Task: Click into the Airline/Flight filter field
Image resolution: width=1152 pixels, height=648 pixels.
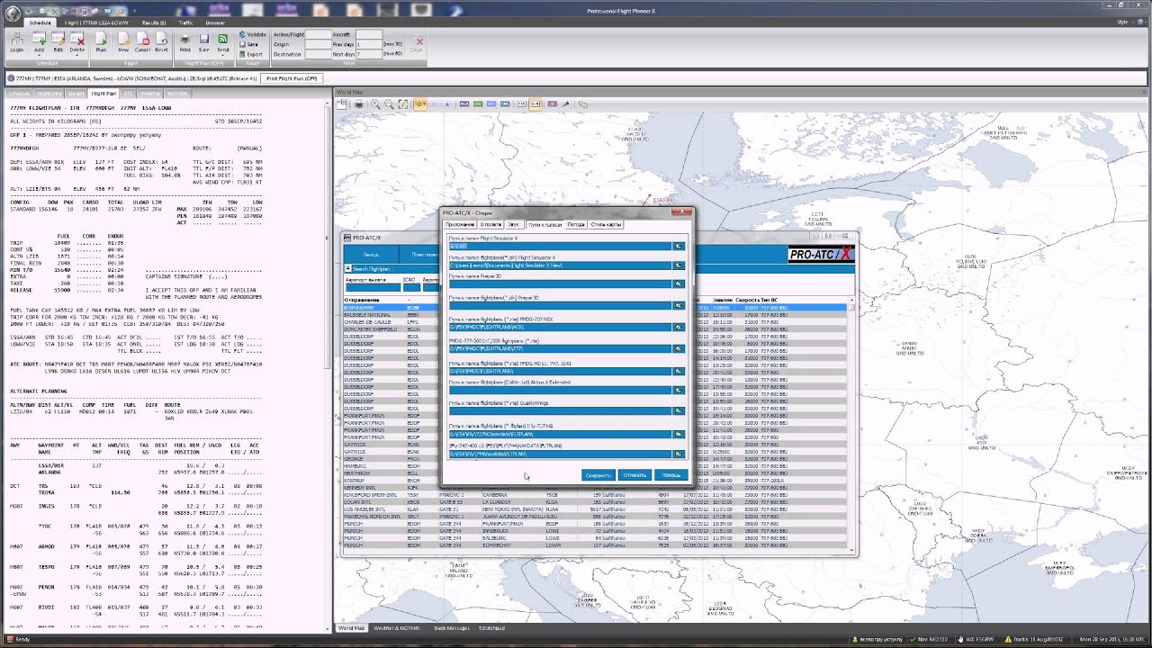Action: tap(319, 34)
